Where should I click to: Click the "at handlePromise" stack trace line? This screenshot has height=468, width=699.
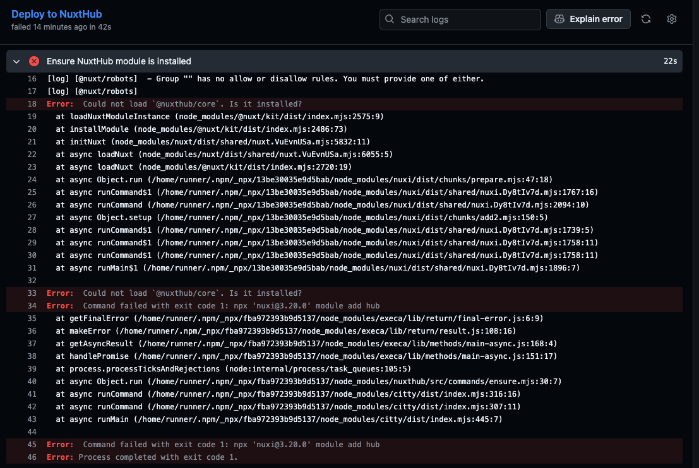click(306, 356)
